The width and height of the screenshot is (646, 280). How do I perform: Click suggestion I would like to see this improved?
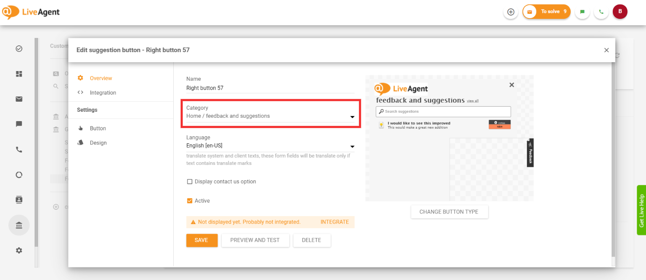(x=419, y=123)
